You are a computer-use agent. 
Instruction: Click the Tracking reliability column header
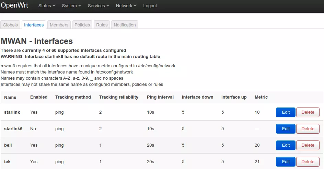click(119, 97)
